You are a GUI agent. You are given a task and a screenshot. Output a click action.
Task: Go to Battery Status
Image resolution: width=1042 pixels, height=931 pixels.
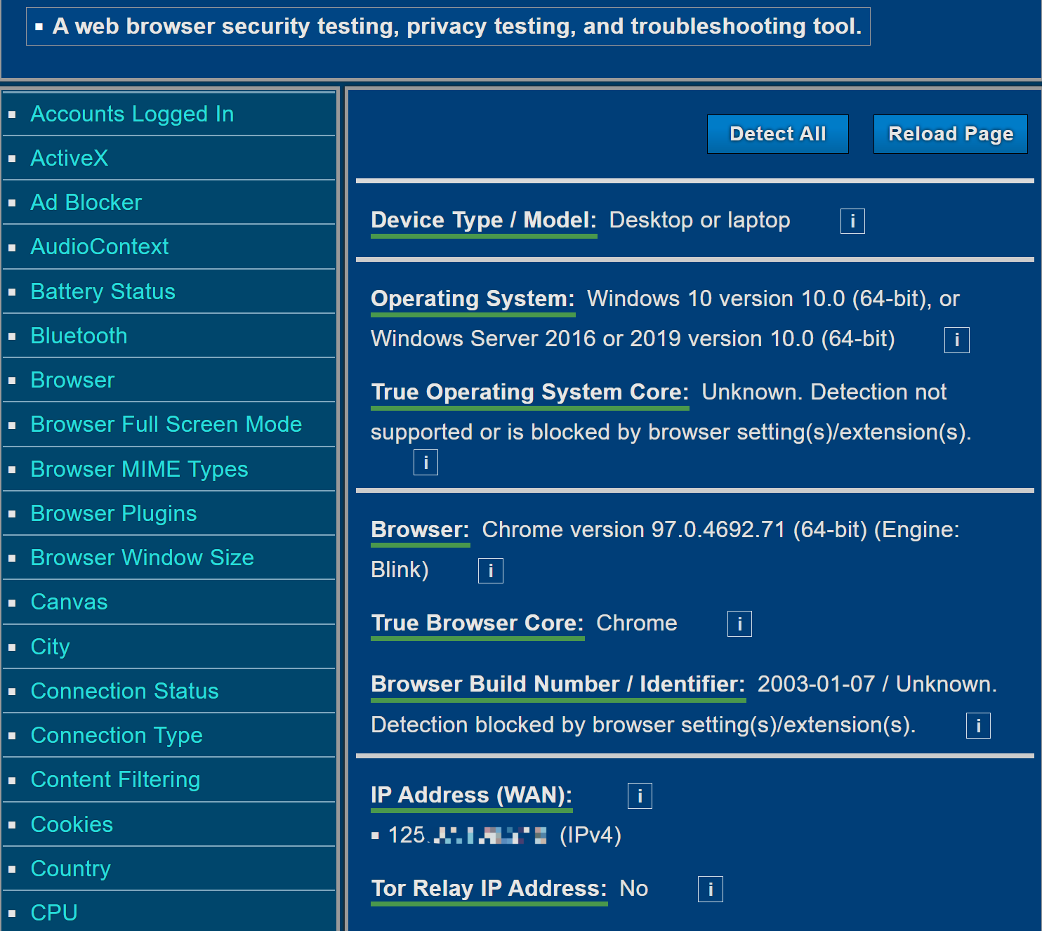pyautogui.click(x=103, y=291)
